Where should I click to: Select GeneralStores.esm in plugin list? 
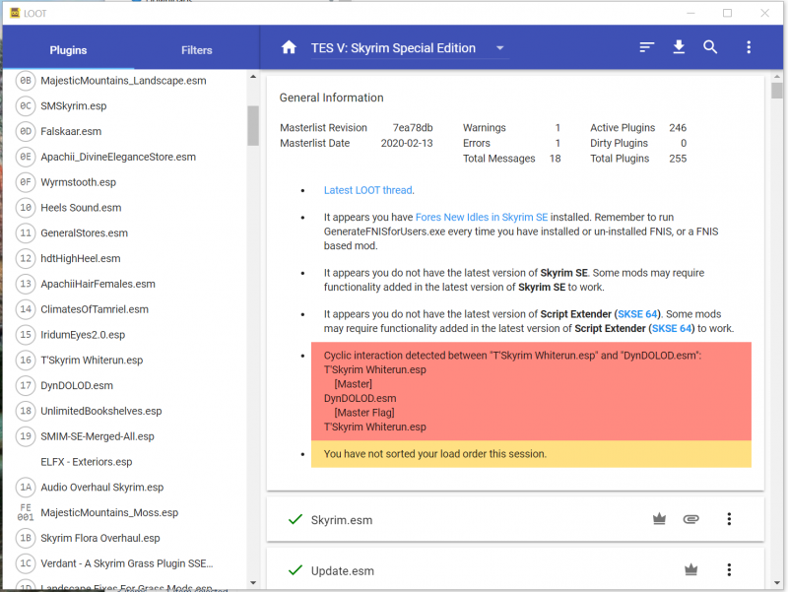[x=84, y=233]
